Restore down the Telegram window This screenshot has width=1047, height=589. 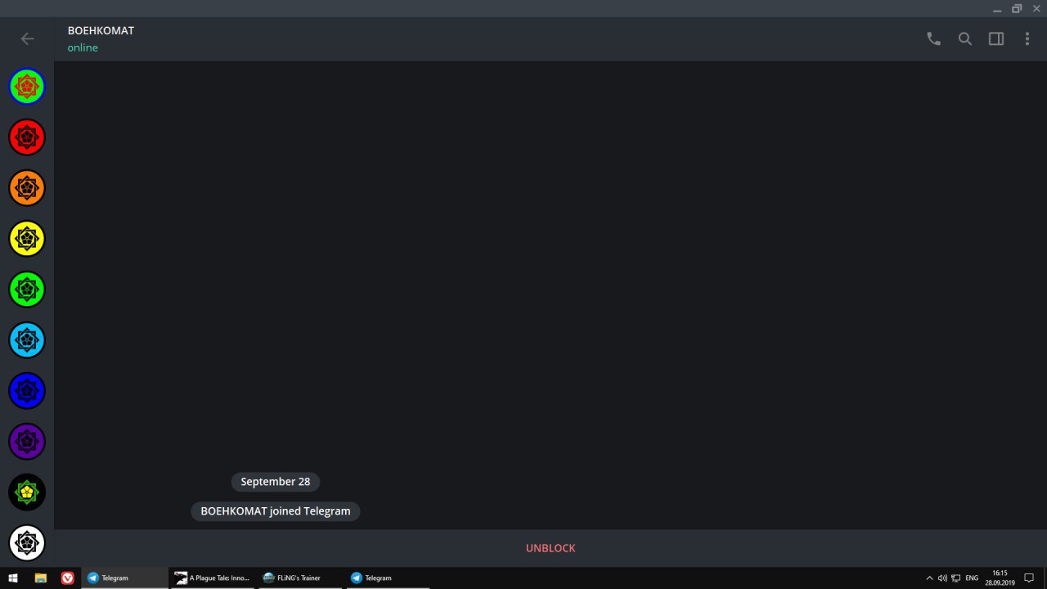pos(1017,8)
